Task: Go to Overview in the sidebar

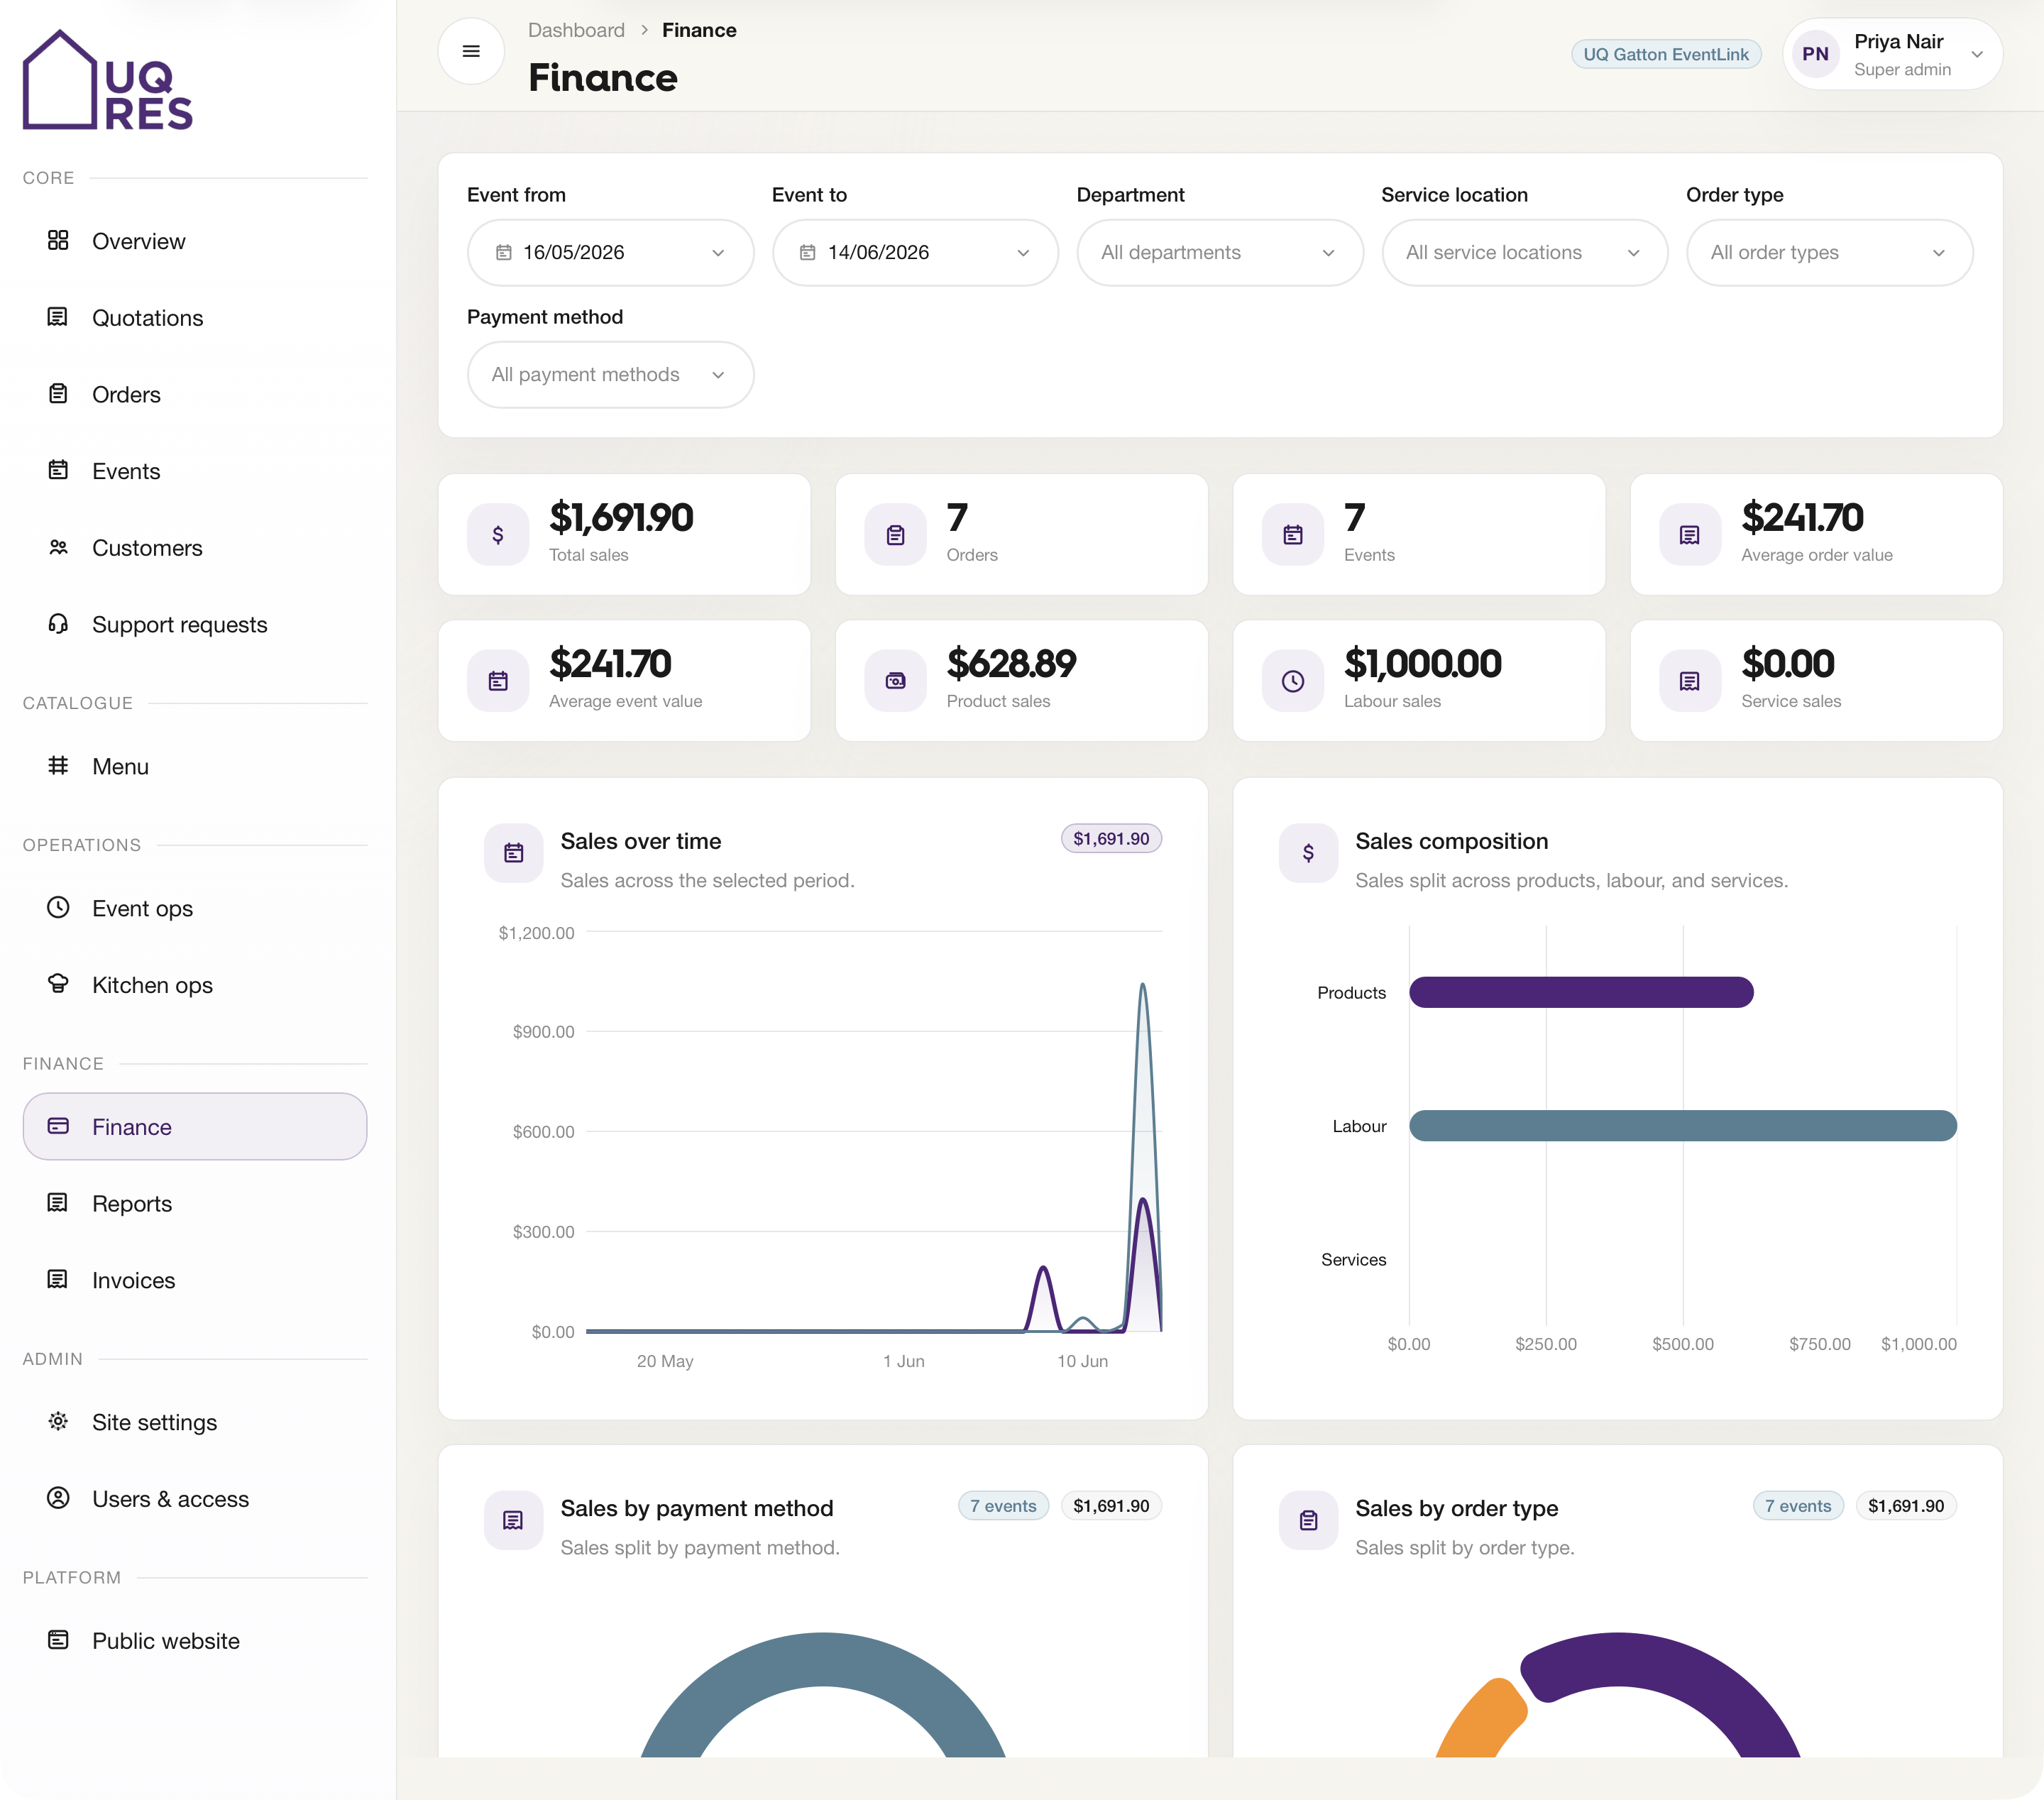Action: tap(195, 241)
